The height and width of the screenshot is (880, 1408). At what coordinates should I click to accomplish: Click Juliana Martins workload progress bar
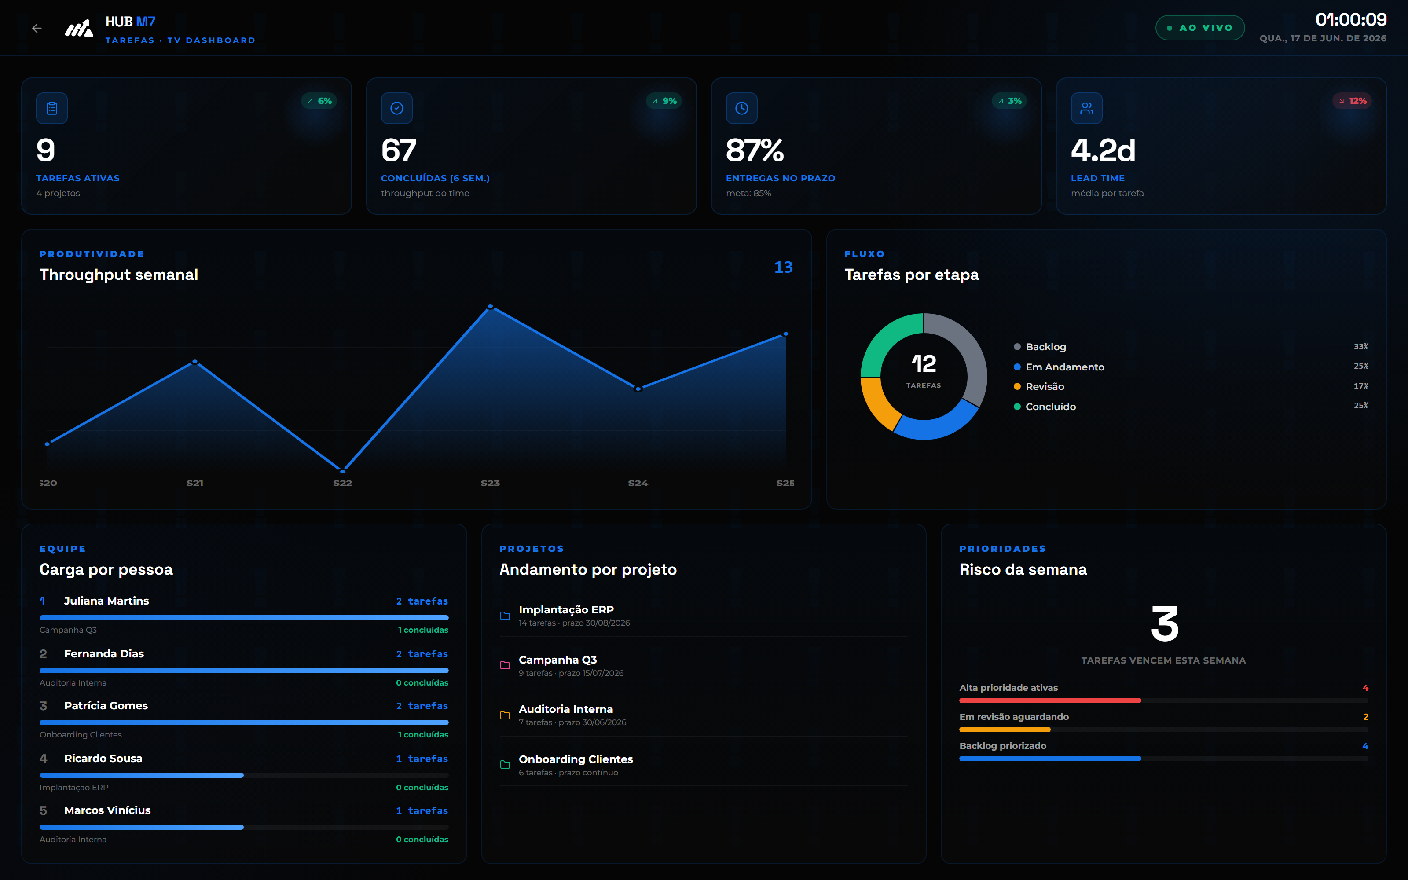point(244,617)
